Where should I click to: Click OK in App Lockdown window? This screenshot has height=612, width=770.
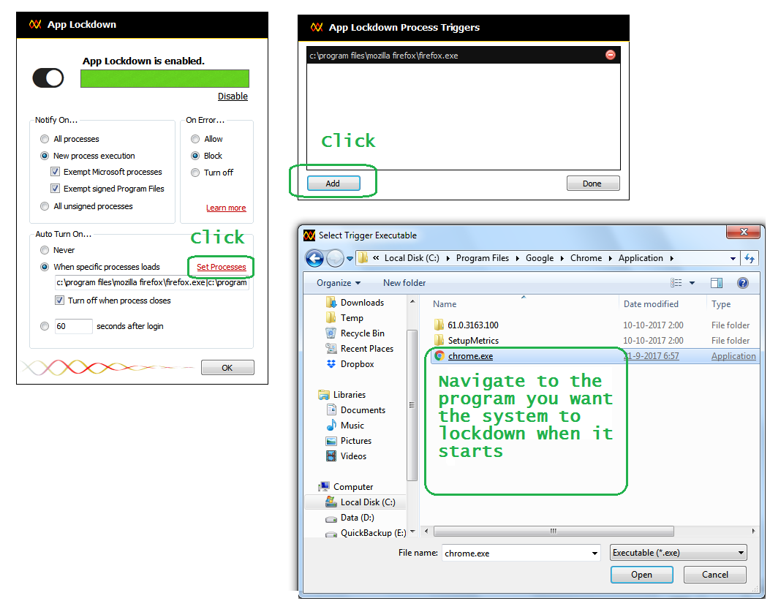click(227, 367)
